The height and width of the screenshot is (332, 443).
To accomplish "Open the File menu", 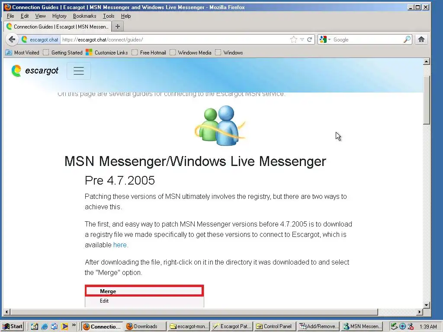I will click(x=10, y=16).
